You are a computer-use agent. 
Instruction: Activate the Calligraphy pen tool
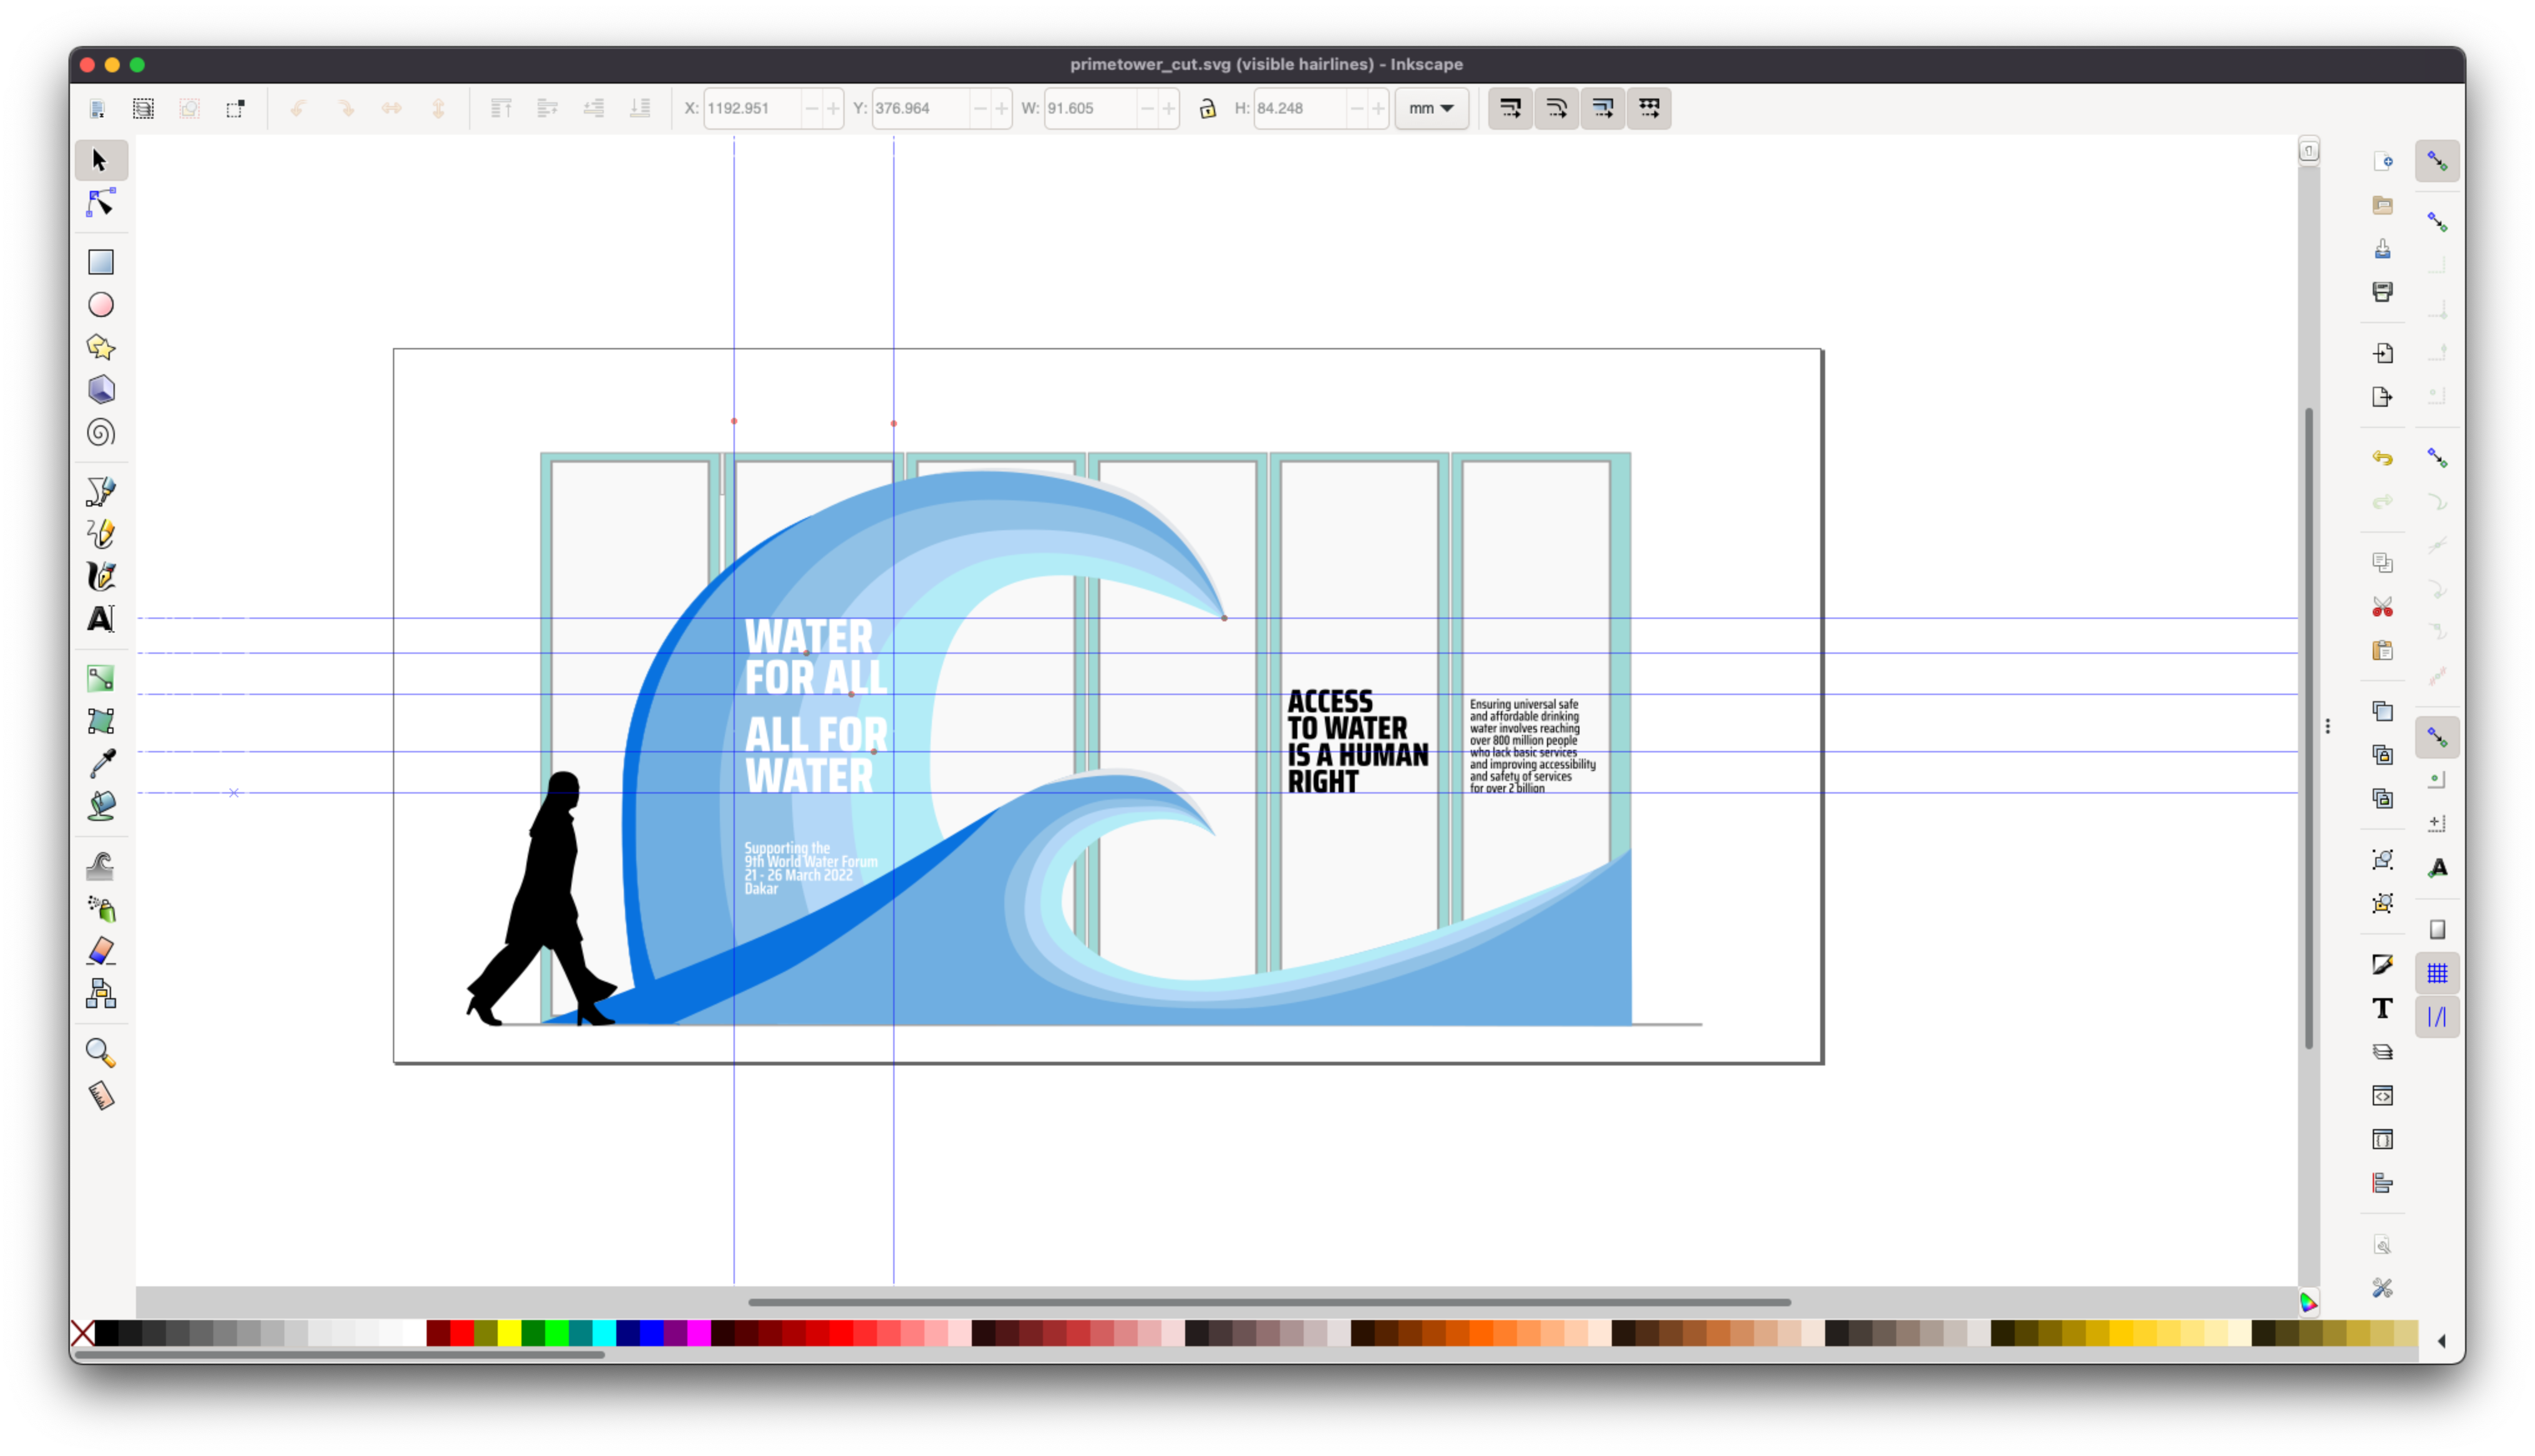point(101,577)
